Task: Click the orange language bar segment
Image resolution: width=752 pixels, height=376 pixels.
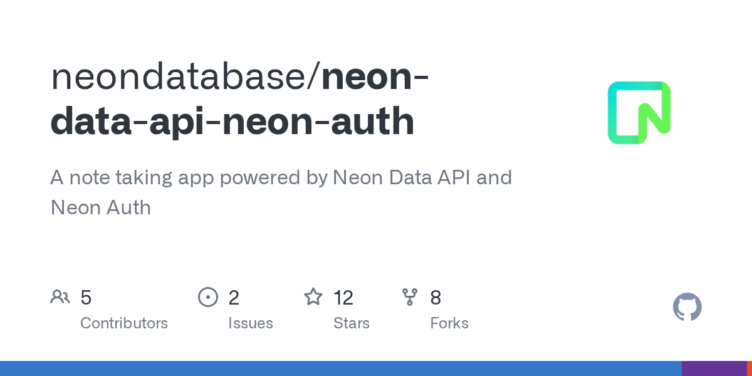Action: click(x=749, y=368)
